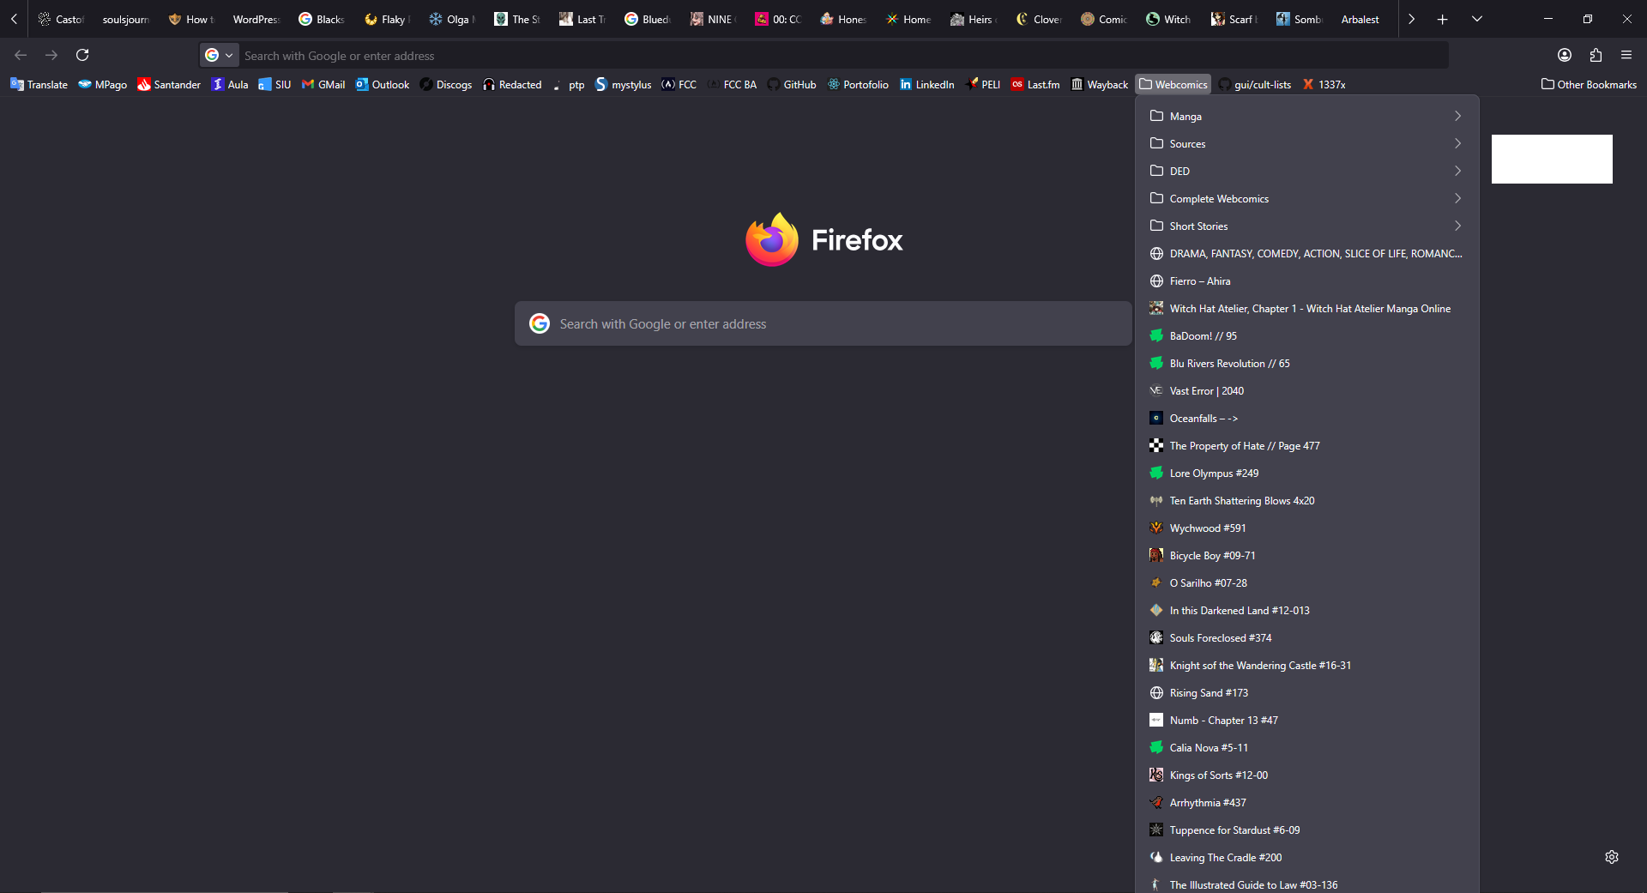Screen dimensions: 1647x893
Task: Open a new tab with plus button
Action: [x=1443, y=19]
